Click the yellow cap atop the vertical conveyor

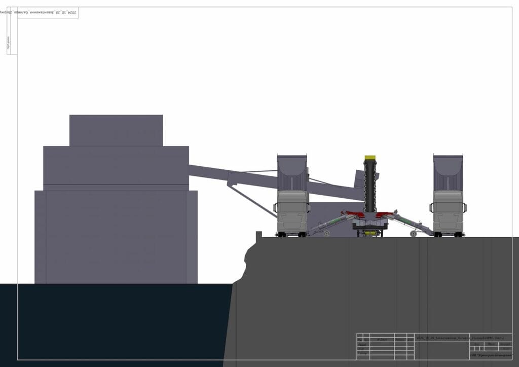click(x=370, y=158)
